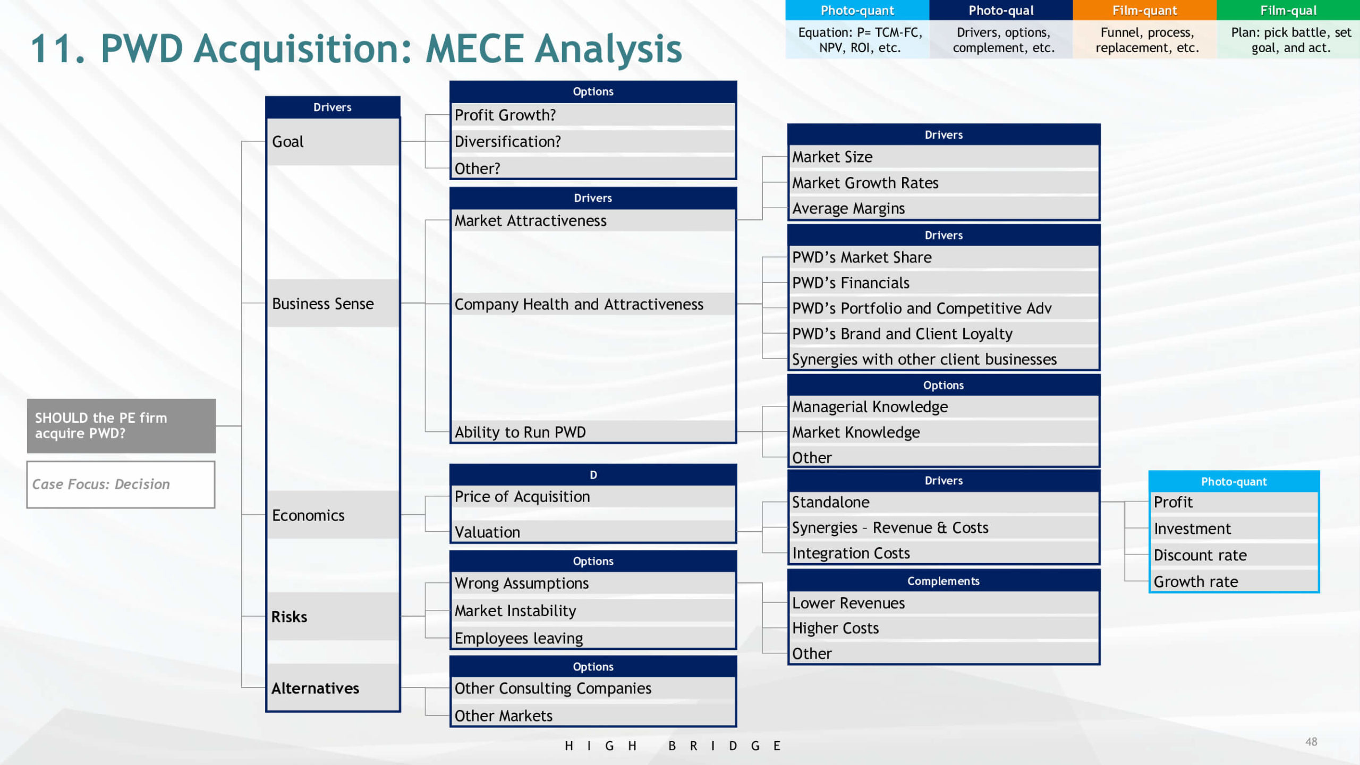The height and width of the screenshot is (765, 1360).
Task: Select 'Growth rate'
Action: [x=1234, y=582]
